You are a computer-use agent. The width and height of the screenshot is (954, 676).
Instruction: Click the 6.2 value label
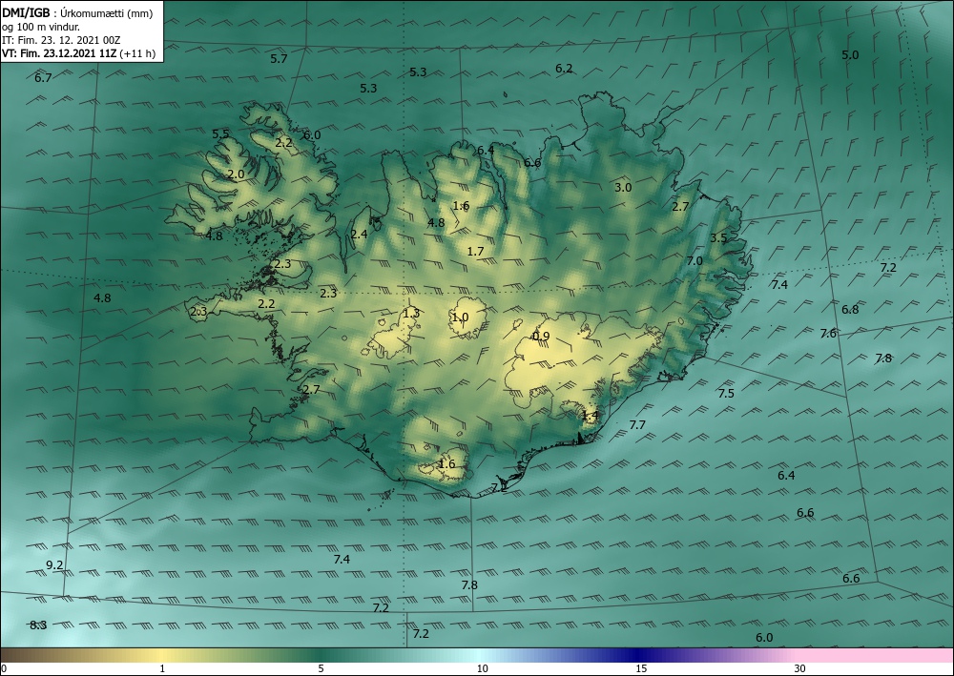pyautogui.click(x=564, y=69)
